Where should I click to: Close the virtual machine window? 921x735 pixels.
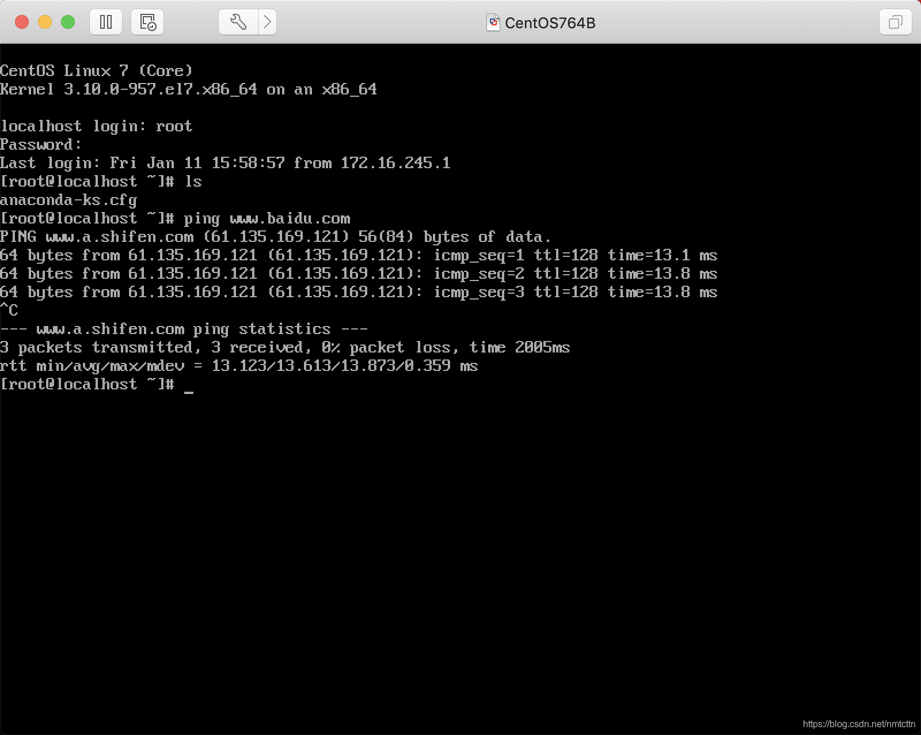pyautogui.click(x=22, y=22)
